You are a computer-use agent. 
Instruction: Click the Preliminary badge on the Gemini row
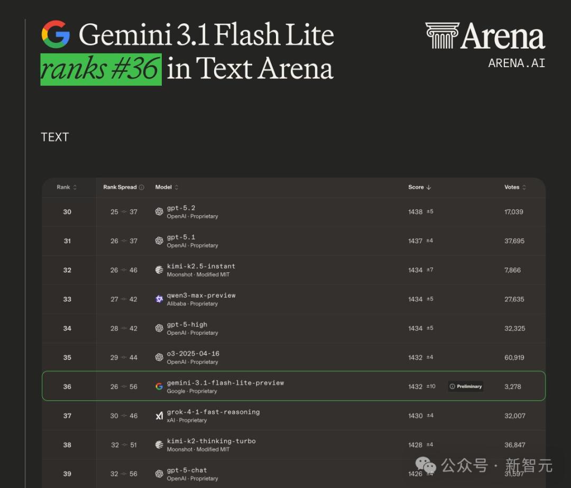point(465,386)
